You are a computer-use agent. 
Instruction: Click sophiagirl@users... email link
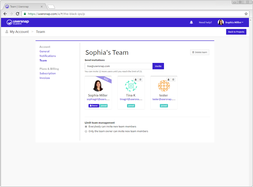(x=98, y=99)
